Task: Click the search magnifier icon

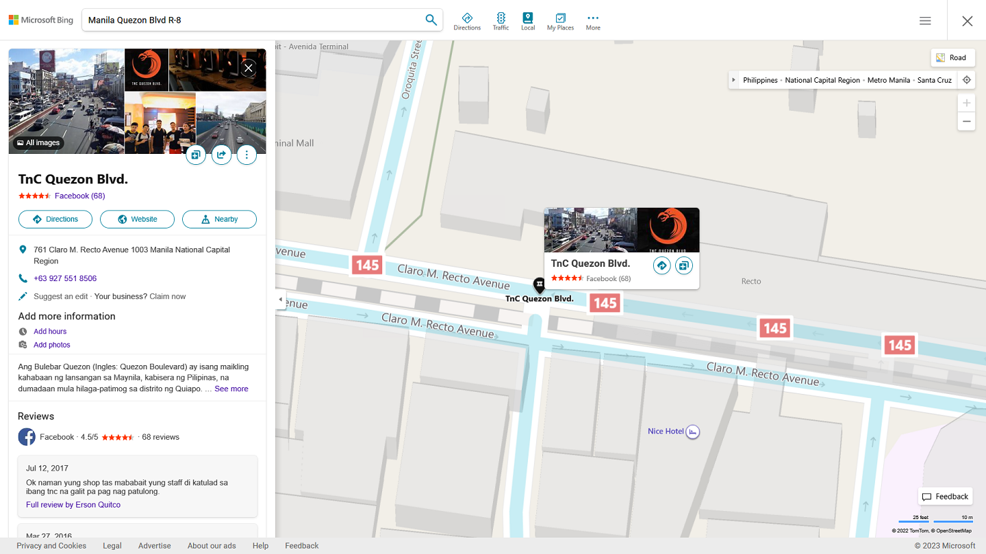Action: click(431, 20)
